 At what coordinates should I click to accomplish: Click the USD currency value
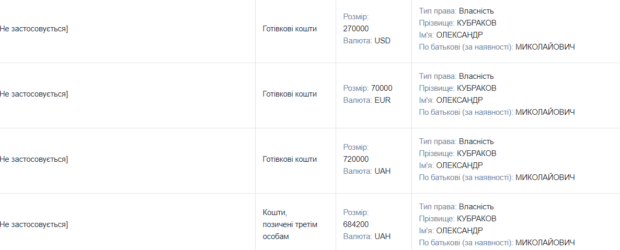click(383, 41)
